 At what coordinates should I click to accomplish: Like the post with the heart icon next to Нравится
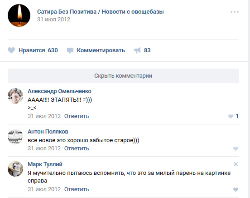(x=11, y=50)
